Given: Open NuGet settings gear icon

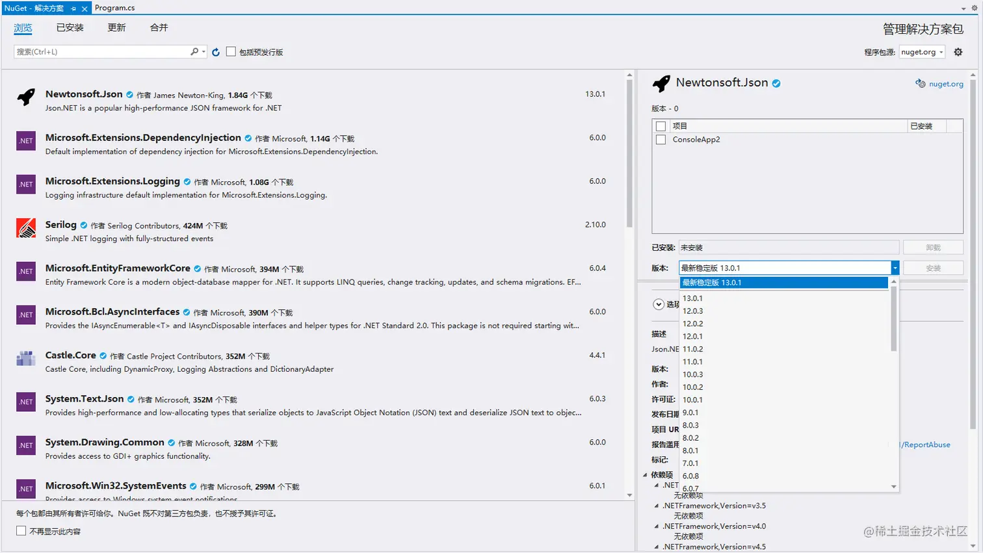Looking at the screenshot, I should point(958,52).
